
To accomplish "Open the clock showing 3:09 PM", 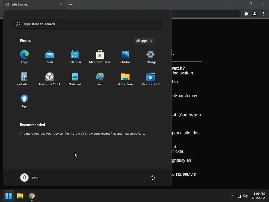I will coord(258,196).
